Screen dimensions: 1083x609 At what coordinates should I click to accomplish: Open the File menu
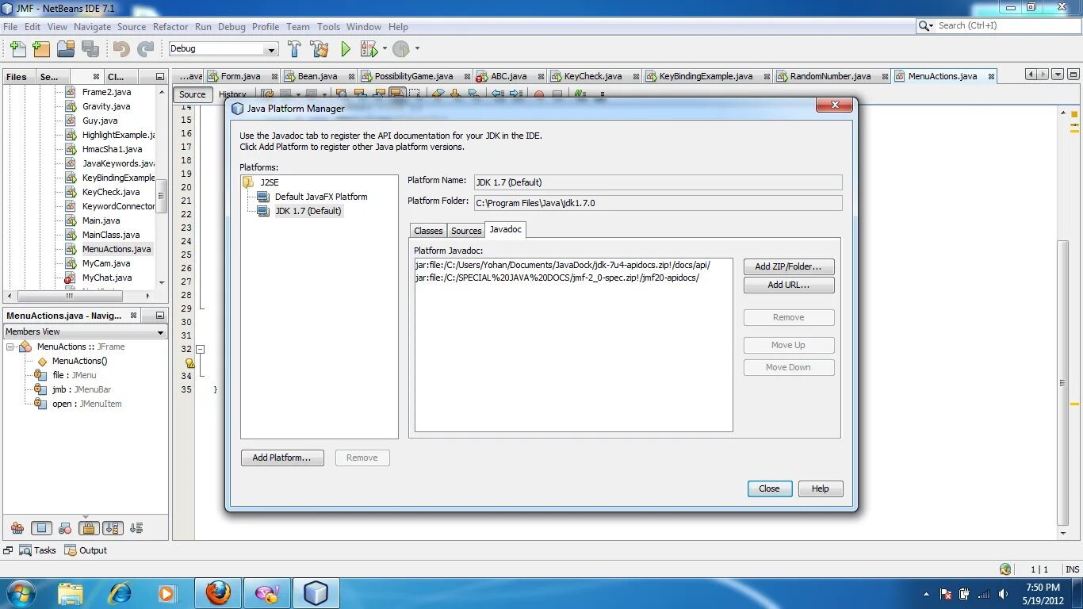click(x=10, y=26)
